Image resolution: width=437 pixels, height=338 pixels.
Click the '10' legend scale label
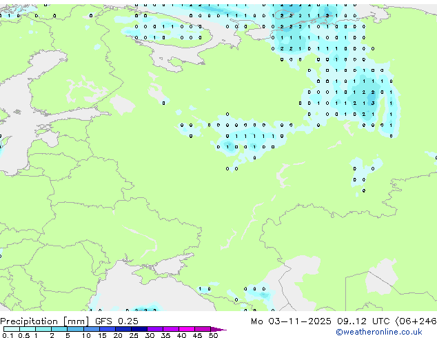(86, 335)
